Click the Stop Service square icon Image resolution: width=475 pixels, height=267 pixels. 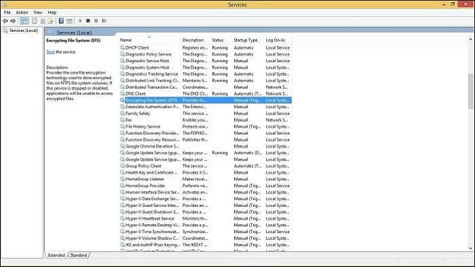[88, 21]
